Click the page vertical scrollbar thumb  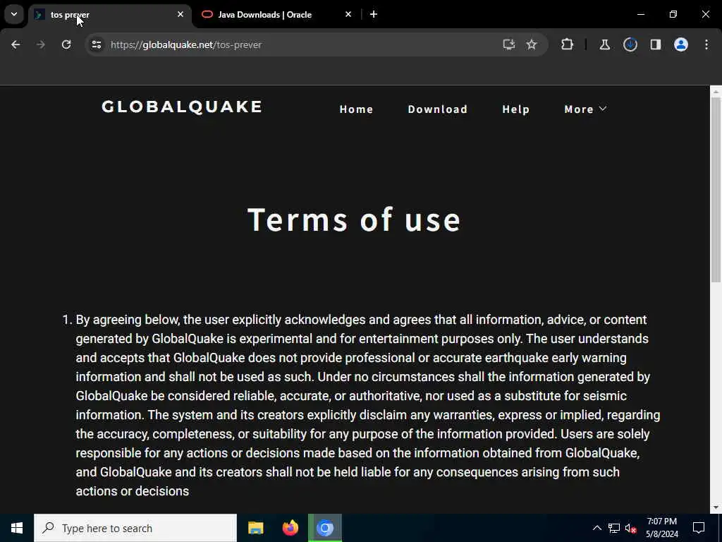[x=716, y=189]
